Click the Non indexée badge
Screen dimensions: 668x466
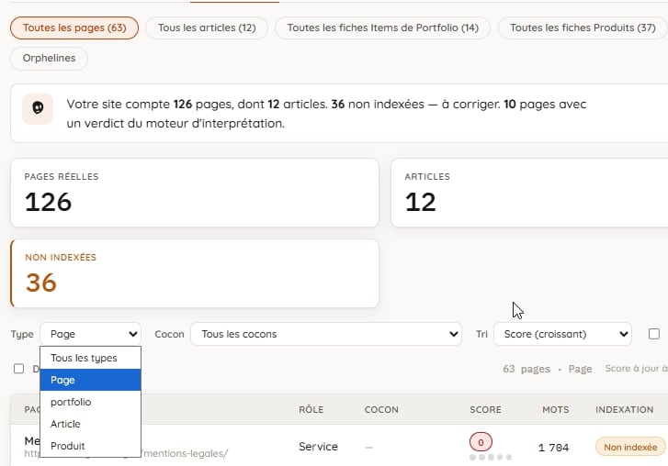[630, 448]
